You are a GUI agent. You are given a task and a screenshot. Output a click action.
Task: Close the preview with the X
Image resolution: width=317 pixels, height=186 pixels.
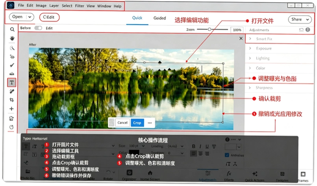coord(241,38)
